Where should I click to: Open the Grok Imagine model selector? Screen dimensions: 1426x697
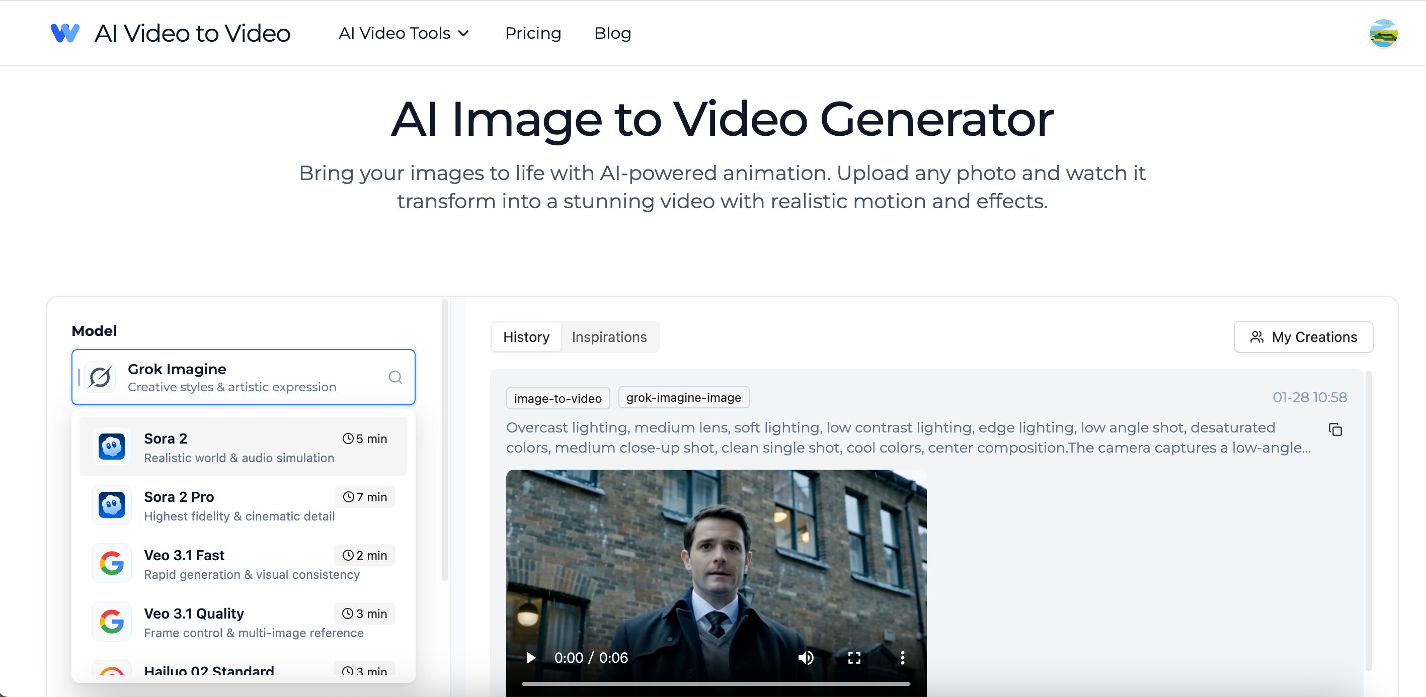(x=243, y=377)
